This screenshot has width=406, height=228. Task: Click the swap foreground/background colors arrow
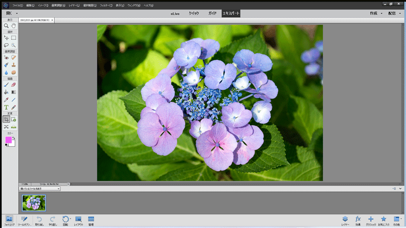coord(14,138)
